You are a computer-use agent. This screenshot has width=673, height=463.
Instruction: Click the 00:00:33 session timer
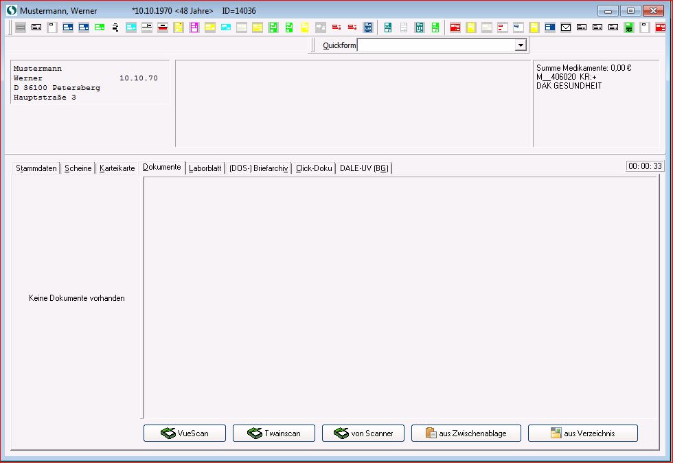[645, 166]
